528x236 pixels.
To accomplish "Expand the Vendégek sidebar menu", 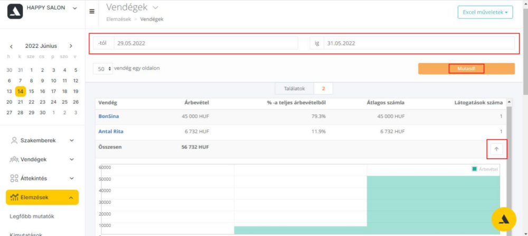I will pos(42,159).
